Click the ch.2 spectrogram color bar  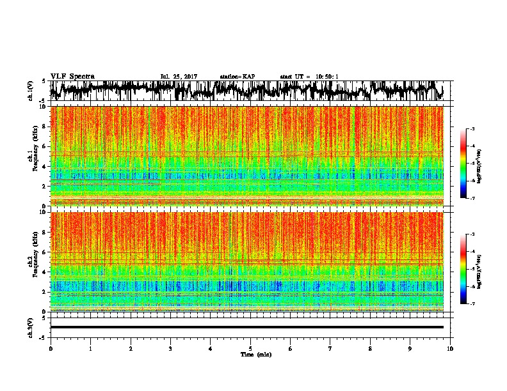tap(463, 269)
